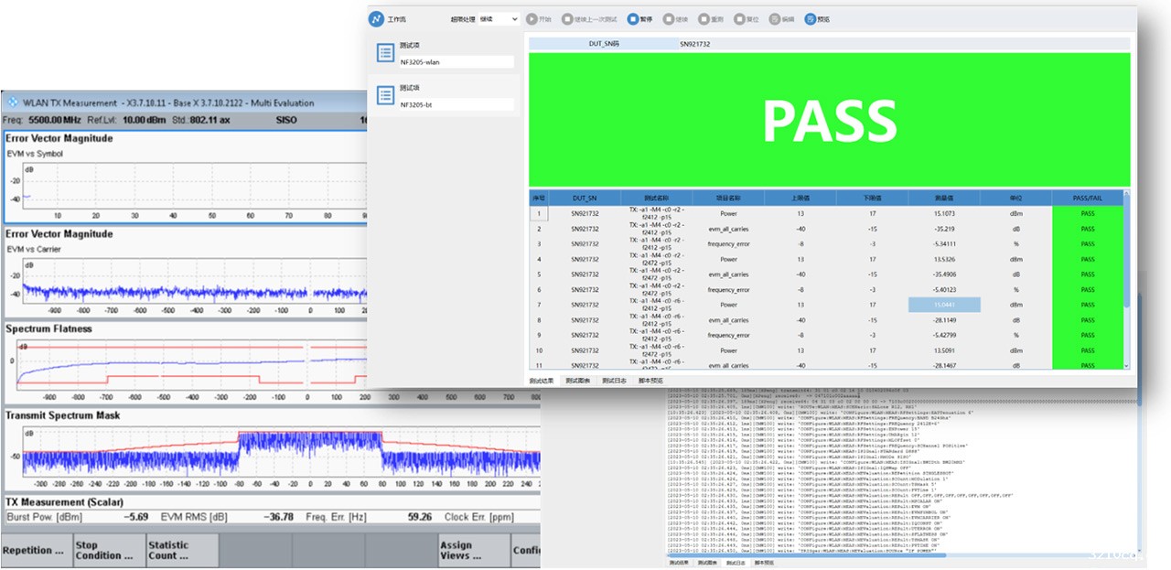1171x570 pixels.
Task: Switch to 测试日志 tab in front window
Action: pyautogui.click(x=613, y=381)
